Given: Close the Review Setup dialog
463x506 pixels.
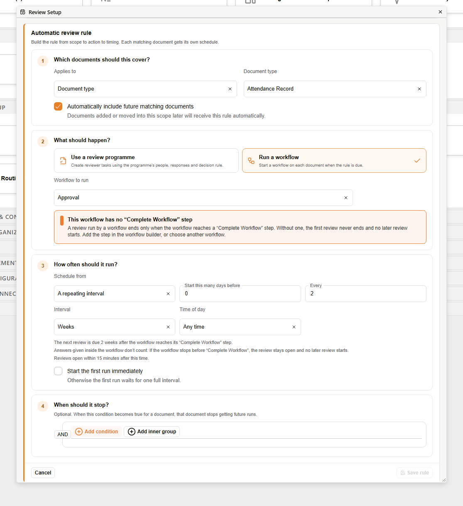Looking at the screenshot, I should tap(440, 12).
